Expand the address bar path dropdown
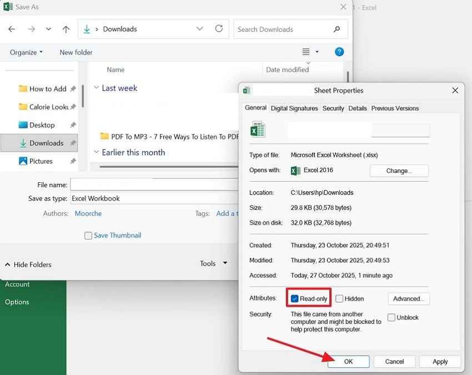Viewport: 472px width, 375px height. 199,29
